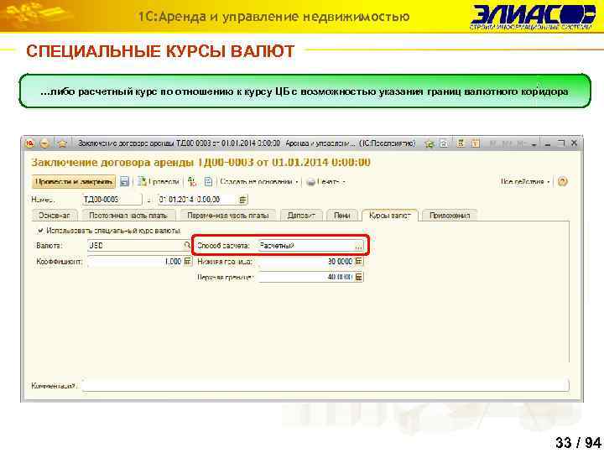Image resolution: width=604 pixels, height=453 pixels.
Task: Open the date picker calendar icon
Action: pyautogui.click(x=242, y=200)
